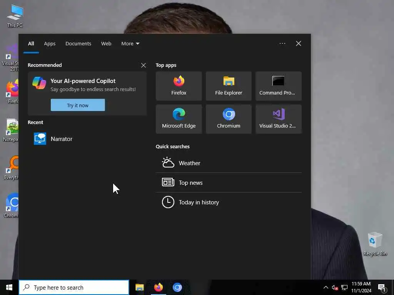The width and height of the screenshot is (394, 295).
Task: Click Try it now for Copilot
Action: (78, 105)
